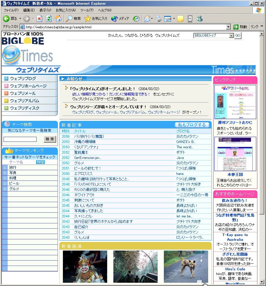Viewport: 266px width, 286px height.
Task: Click the ウェブリブログ arrow icon
Action: [6, 78]
